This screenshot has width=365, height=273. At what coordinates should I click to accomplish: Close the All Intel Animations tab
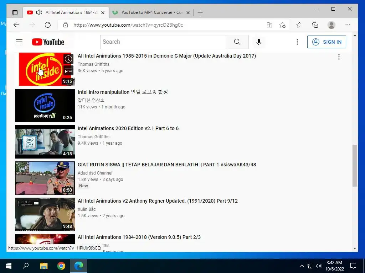pyautogui.click(x=103, y=12)
